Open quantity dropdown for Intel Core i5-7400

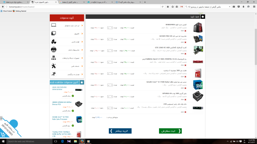point(110,85)
